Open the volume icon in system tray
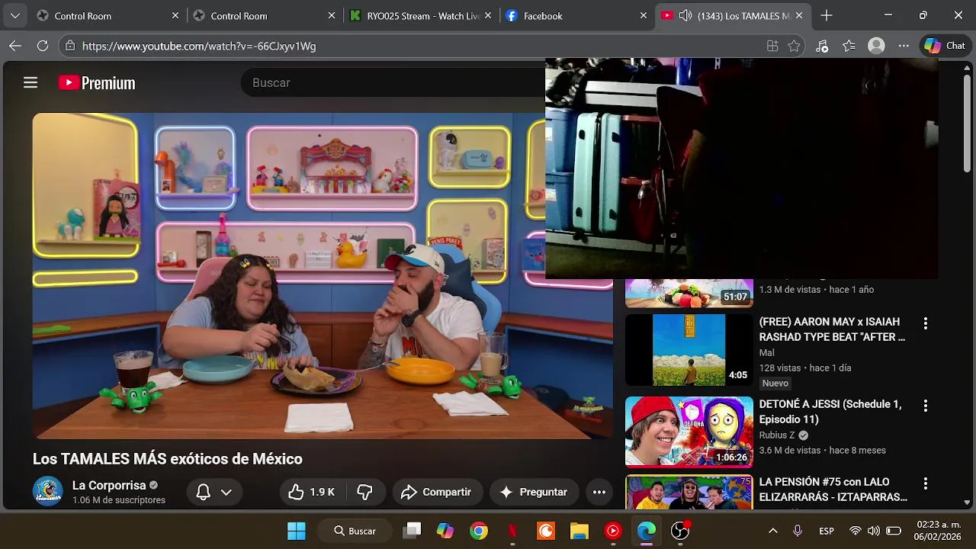This screenshot has width=976, height=549. click(x=874, y=531)
